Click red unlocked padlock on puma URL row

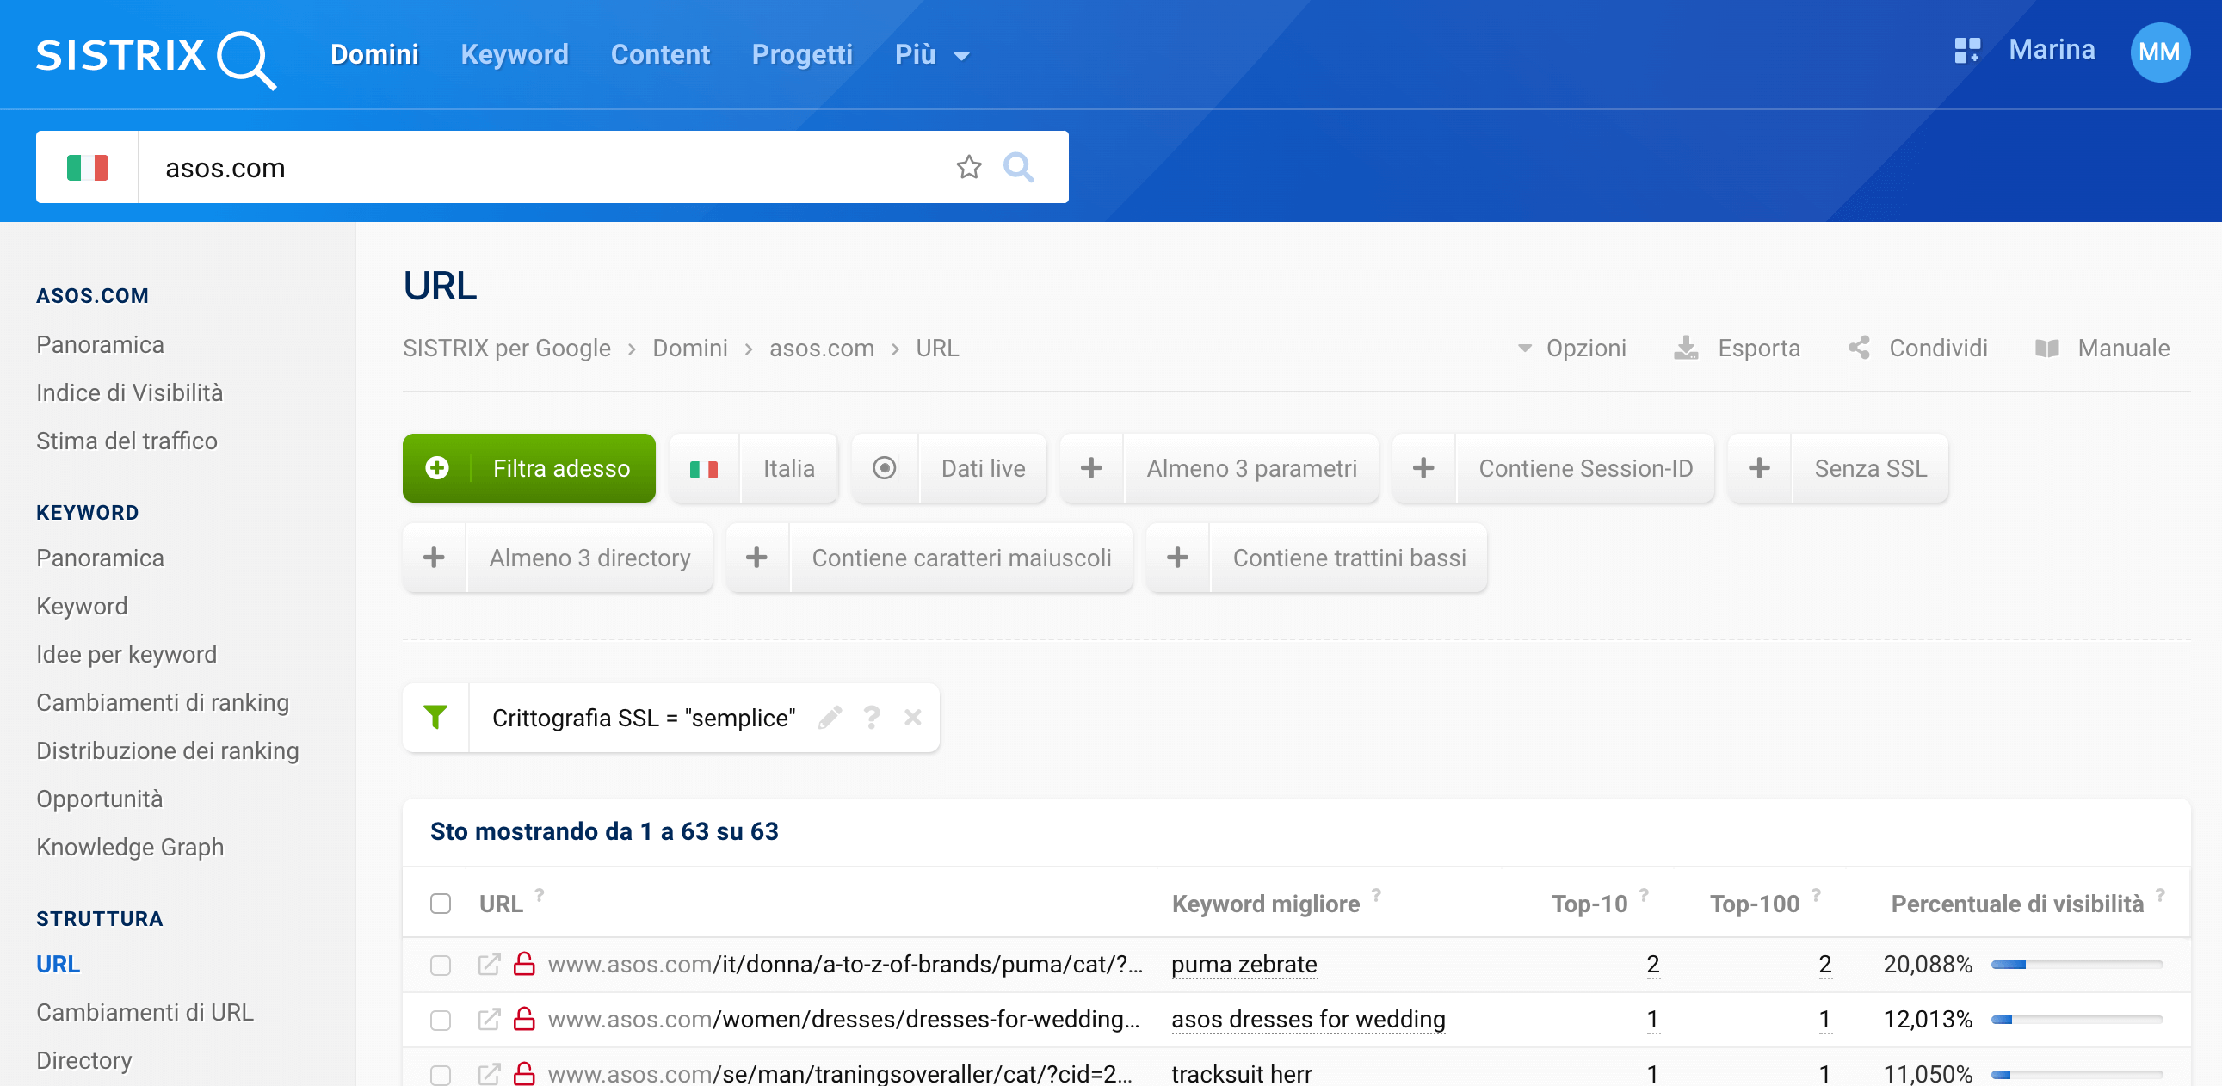524,964
